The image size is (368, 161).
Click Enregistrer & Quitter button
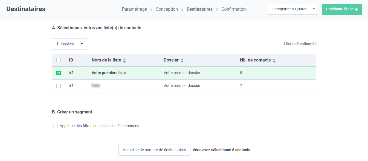click(x=289, y=9)
